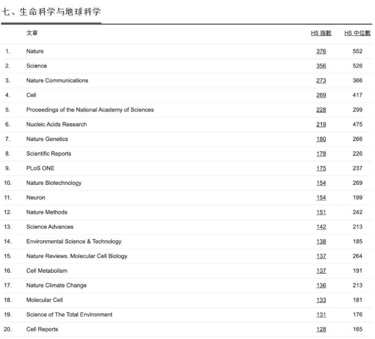Open Neuron's H5 index link 154
This screenshot has width=375, height=339.
321,197
